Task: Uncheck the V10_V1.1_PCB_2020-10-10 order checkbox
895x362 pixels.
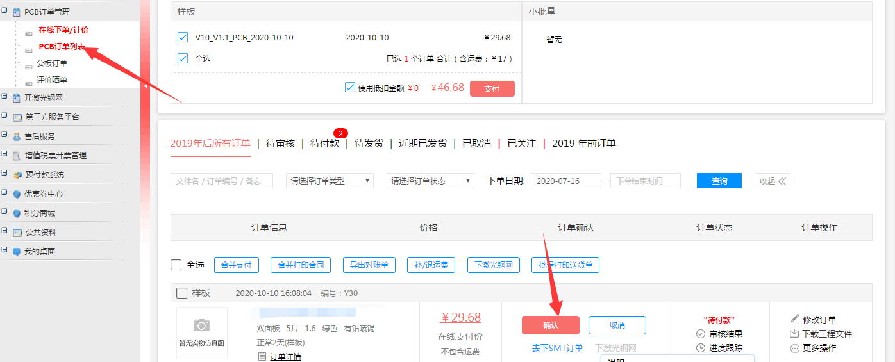Action: (183, 38)
